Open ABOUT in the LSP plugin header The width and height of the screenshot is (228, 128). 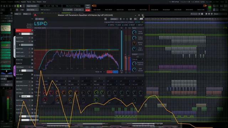140,25
